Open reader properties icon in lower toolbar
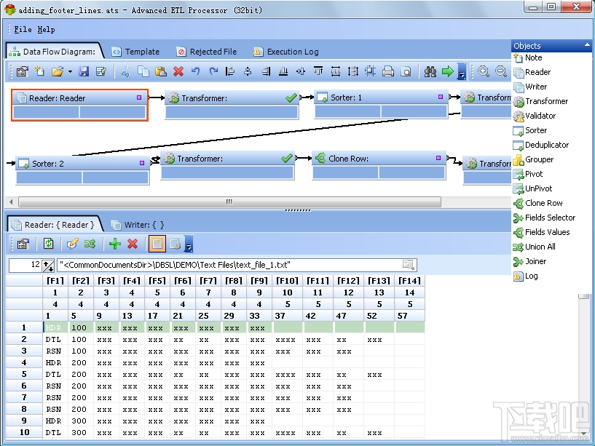595x446 pixels. [x=23, y=244]
